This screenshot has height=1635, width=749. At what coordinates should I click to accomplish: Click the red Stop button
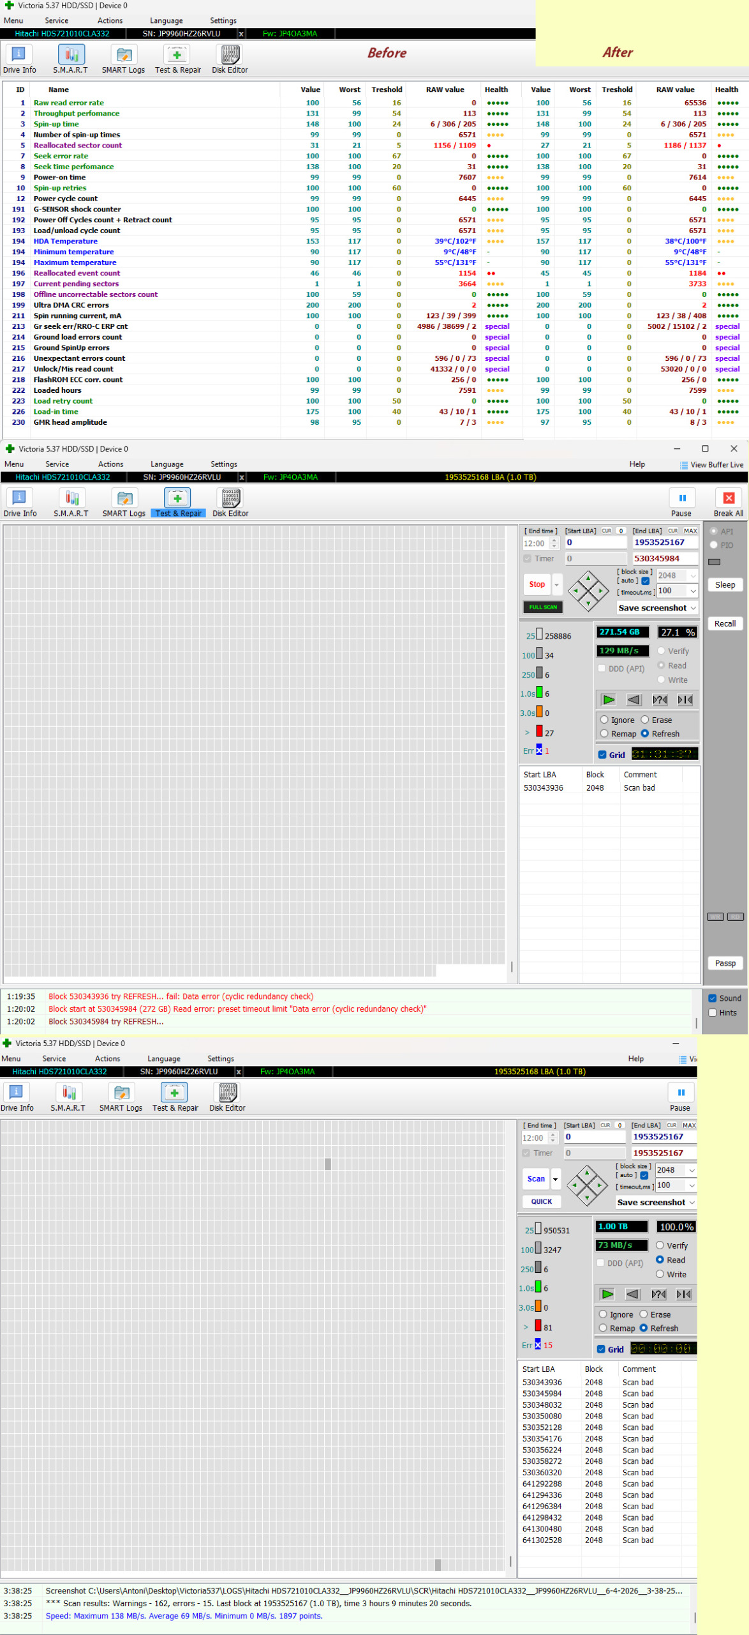click(x=537, y=584)
